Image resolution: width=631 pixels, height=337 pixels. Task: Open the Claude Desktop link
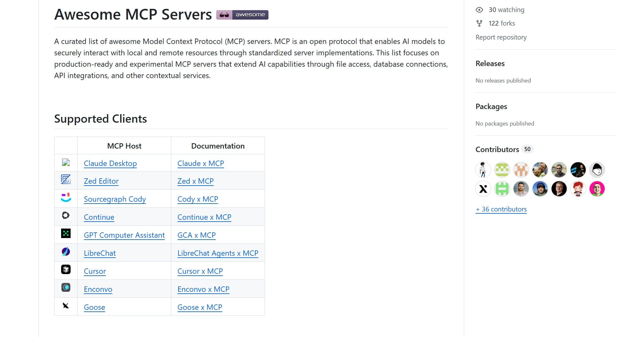point(110,163)
